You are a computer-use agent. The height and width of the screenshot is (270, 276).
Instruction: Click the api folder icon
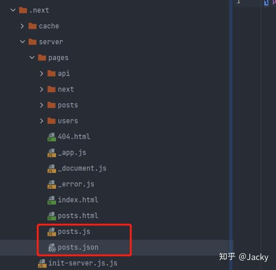pyautogui.click(x=51, y=73)
